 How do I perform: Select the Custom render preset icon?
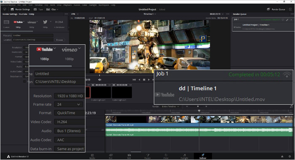click(6, 22)
